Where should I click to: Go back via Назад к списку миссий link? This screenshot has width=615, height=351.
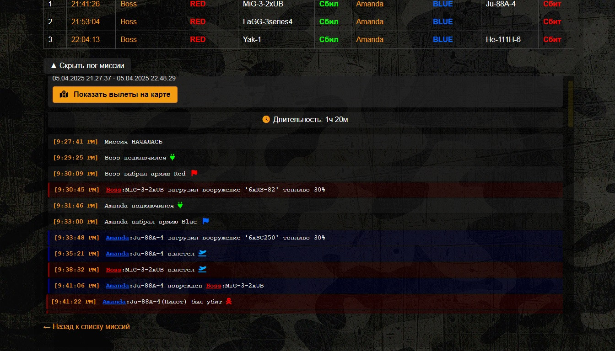[86, 327]
